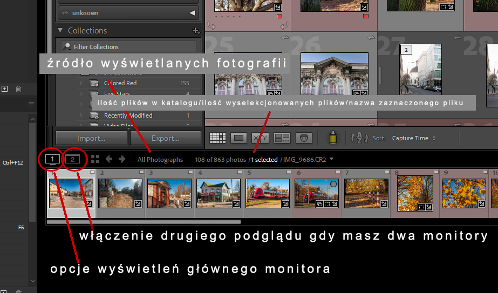Click the Import button
498x293 pixels.
click(91, 138)
